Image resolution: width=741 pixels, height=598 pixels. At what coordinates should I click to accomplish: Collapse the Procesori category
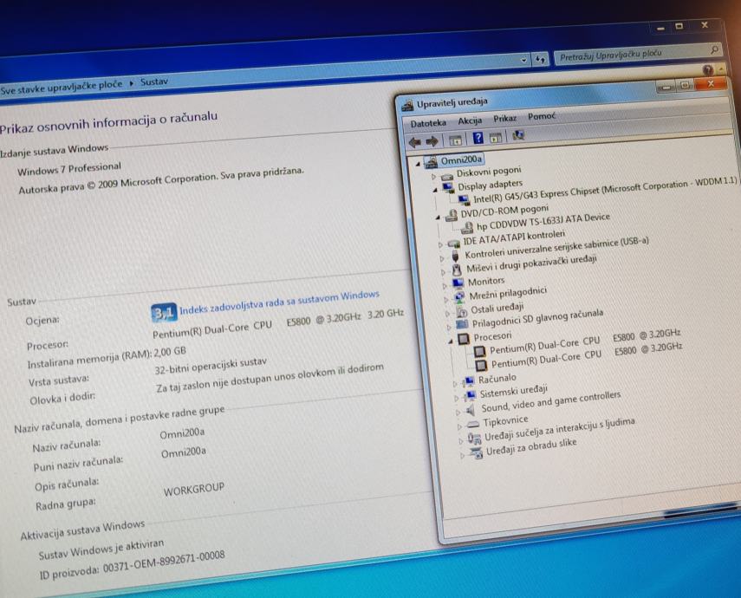pyautogui.click(x=451, y=341)
